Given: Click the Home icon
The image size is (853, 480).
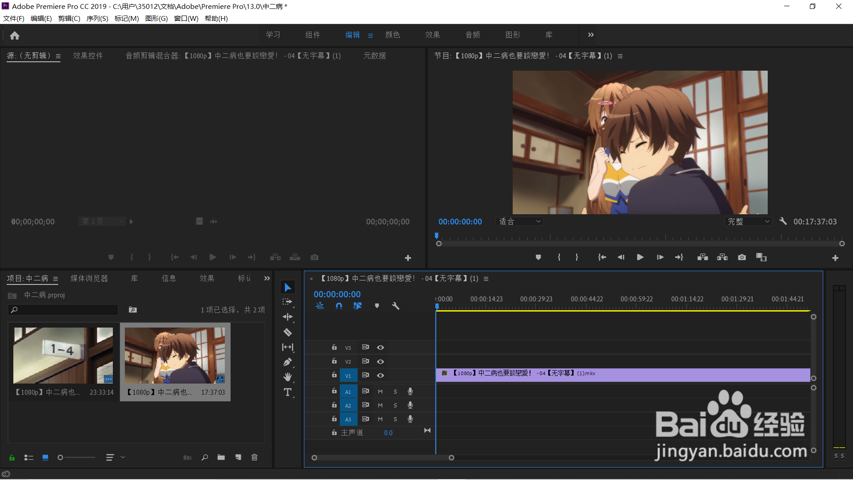Looking at the screenshot, I should (x=15, y=36).
